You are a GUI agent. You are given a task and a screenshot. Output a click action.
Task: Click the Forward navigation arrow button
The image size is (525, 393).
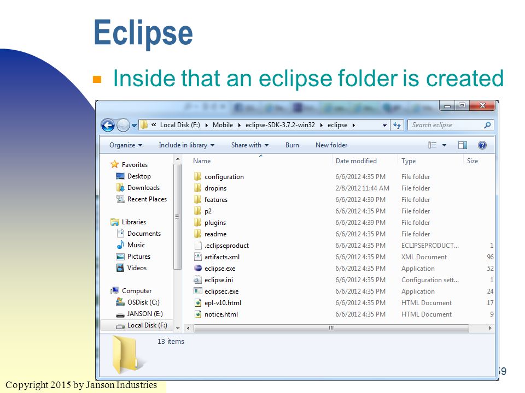(123, 126)
